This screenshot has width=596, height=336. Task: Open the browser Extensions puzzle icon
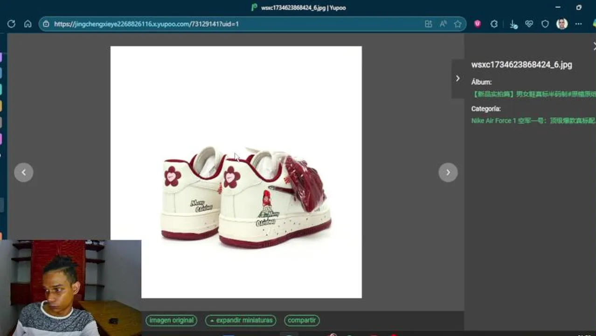pyautogui.click(x=494, y=24)
